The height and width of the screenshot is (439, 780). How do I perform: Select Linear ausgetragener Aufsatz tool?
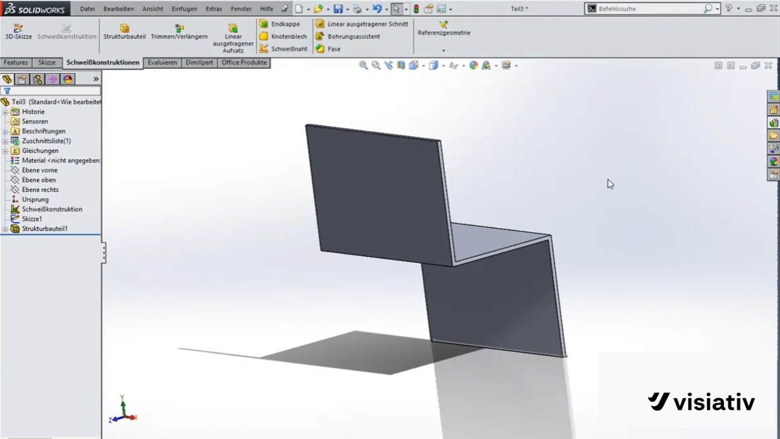pyautogui.click(x=233, y=38)
